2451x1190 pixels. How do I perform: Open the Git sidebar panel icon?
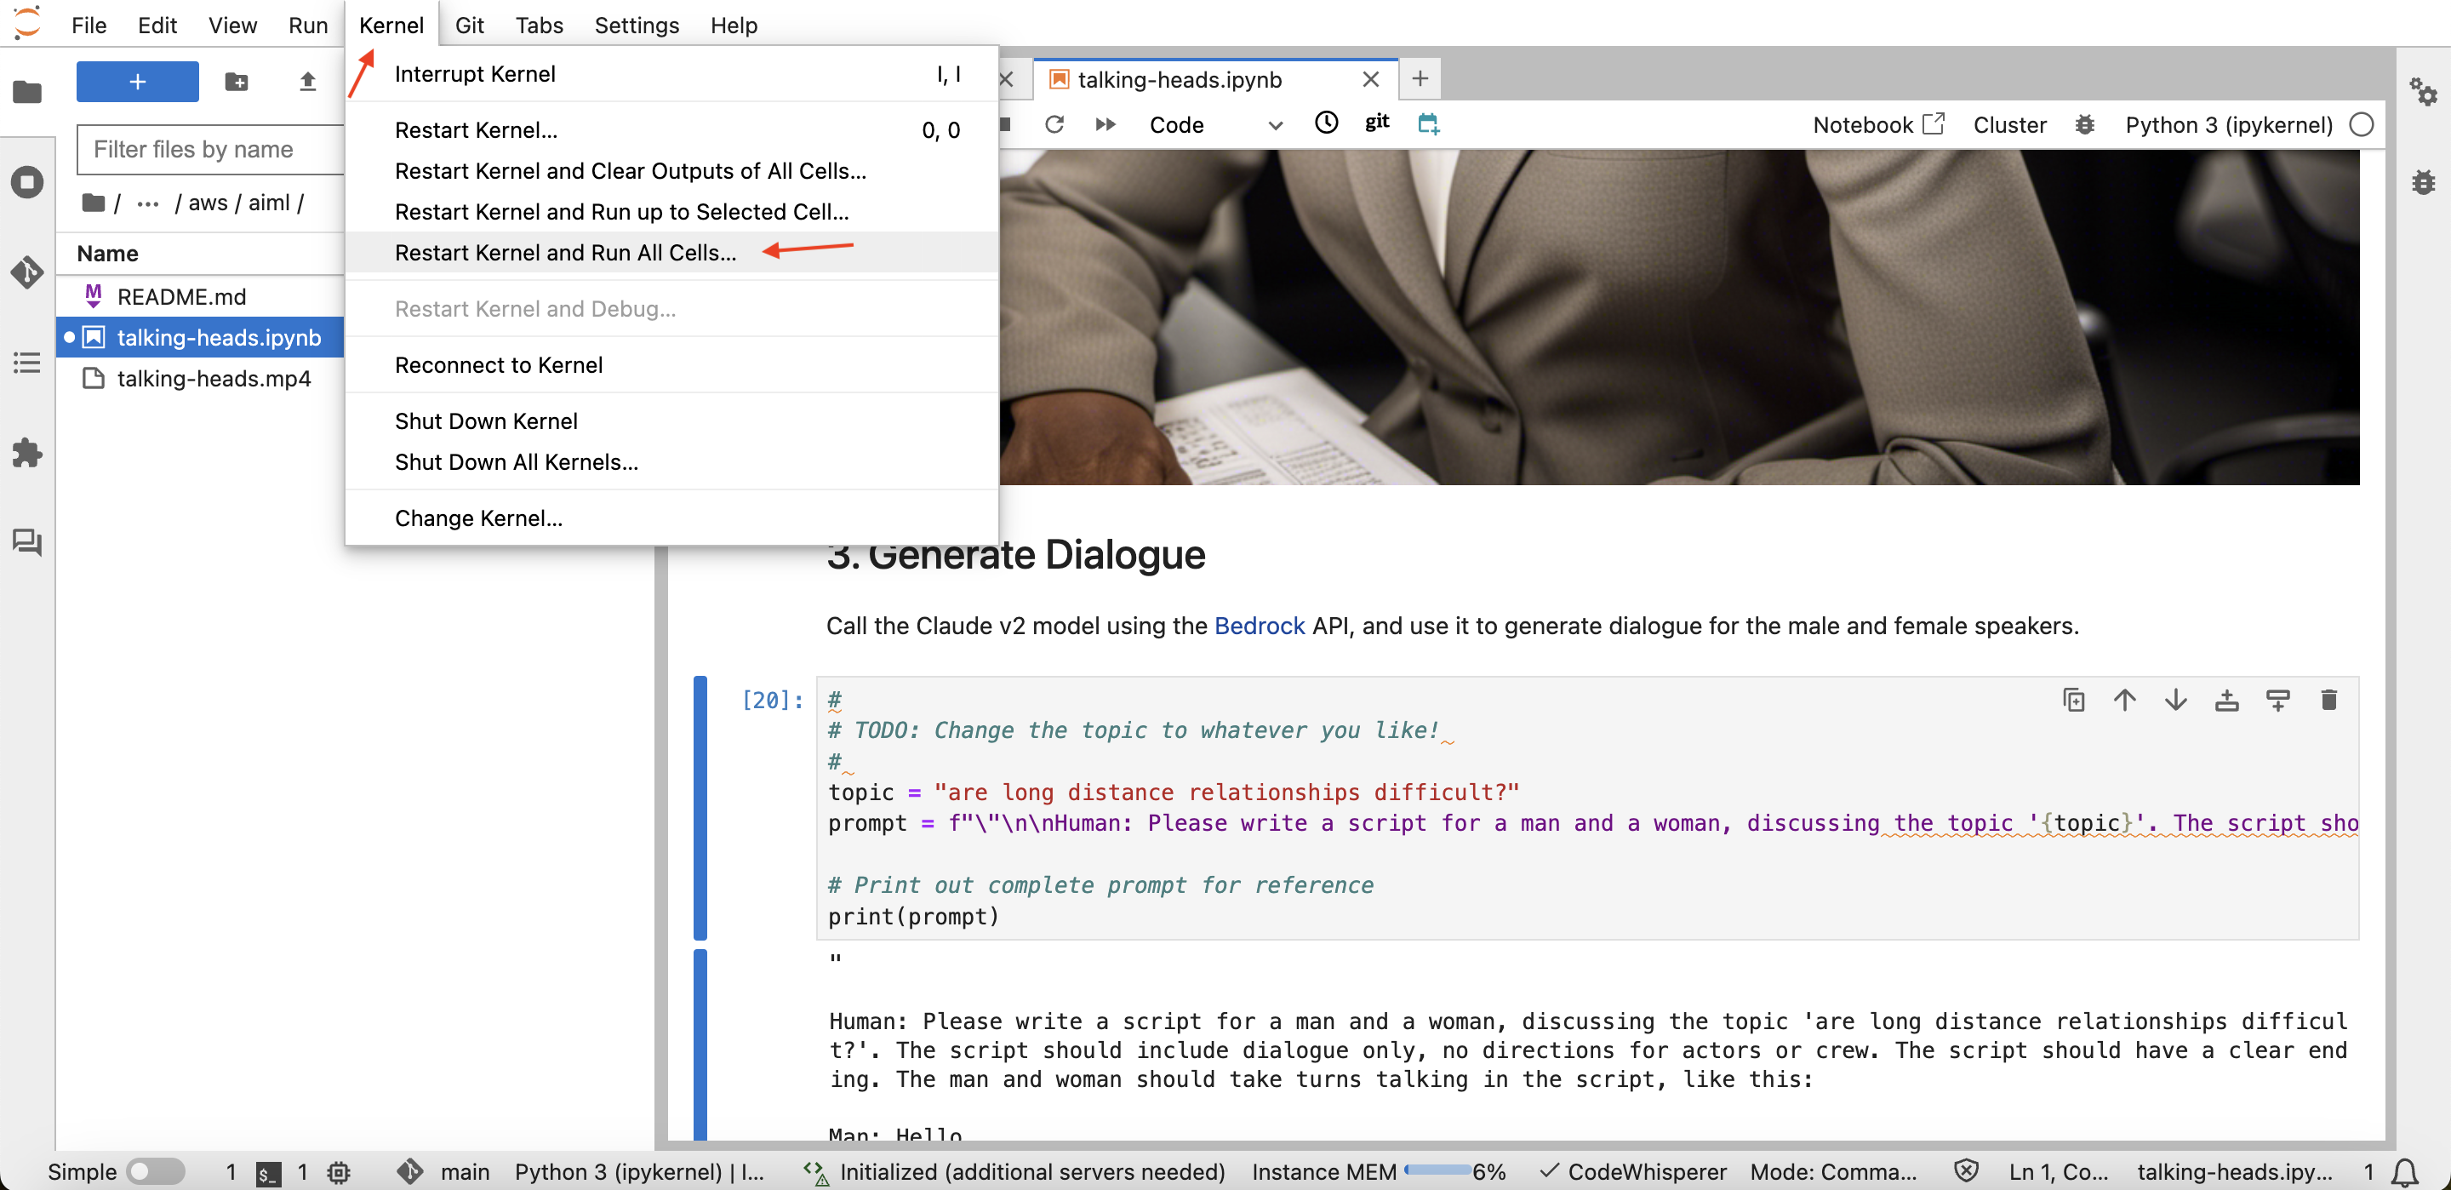(x=26, y=272)
